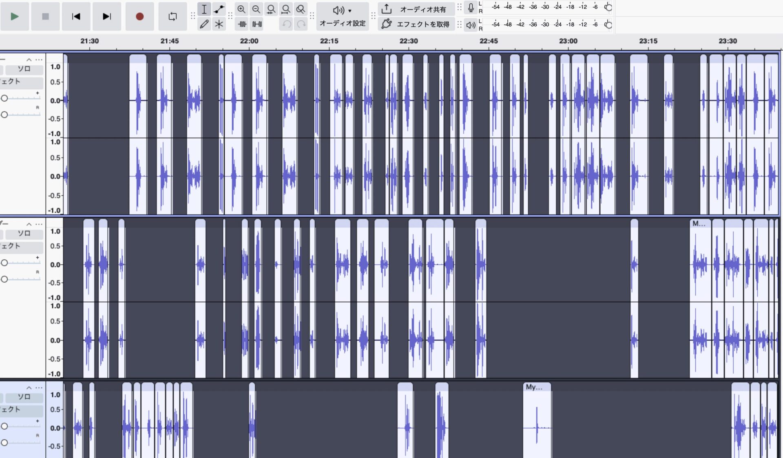Click the Trim audio outside selection icon
This screenshot has height=458, width=783.
pos(242,24)
